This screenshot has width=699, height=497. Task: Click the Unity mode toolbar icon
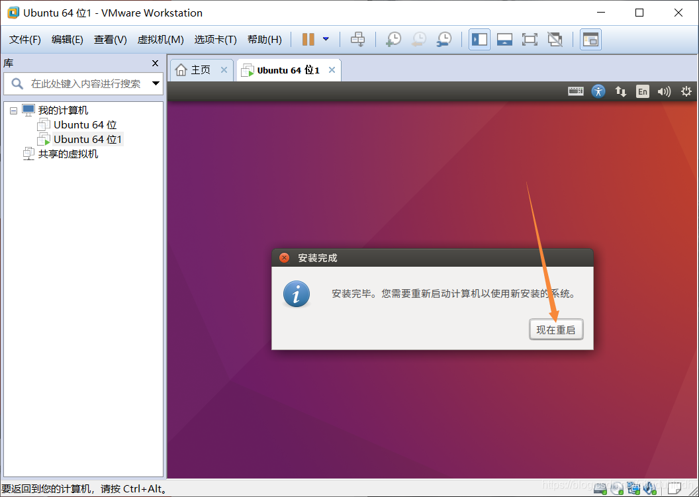(x=555, y=39)
